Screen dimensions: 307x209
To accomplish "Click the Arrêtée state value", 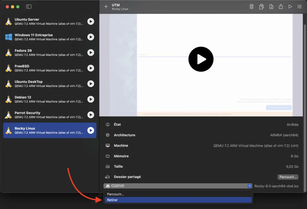I will pos(293,125).
